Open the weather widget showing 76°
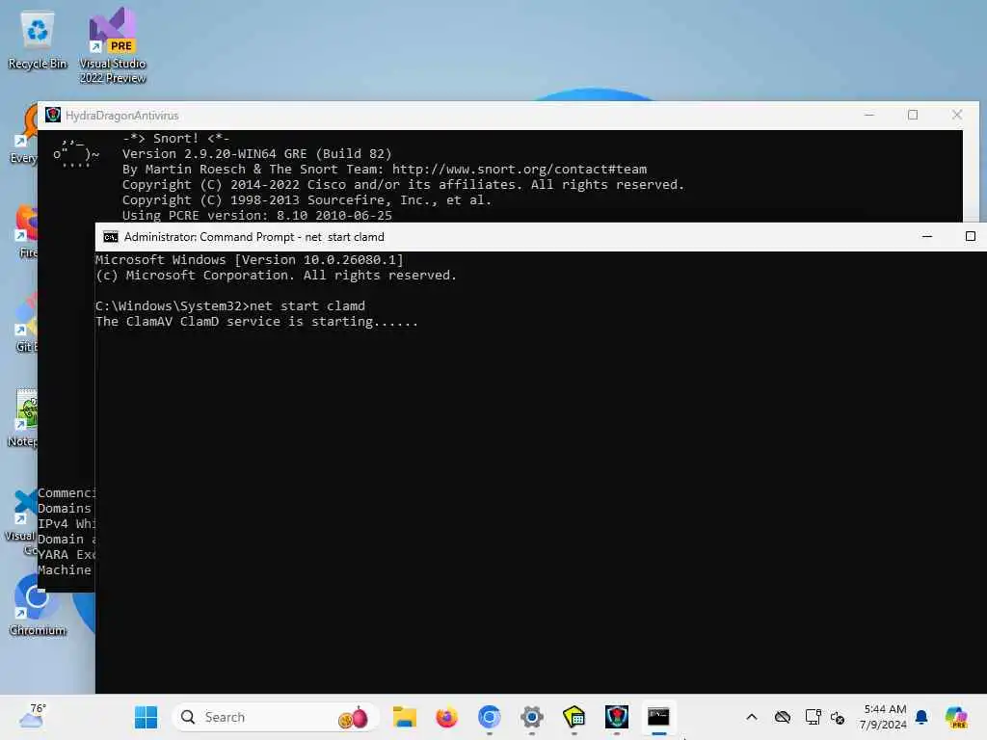This screenshot has height=740, width=987. pyautogui.click(x=32, y=717)
